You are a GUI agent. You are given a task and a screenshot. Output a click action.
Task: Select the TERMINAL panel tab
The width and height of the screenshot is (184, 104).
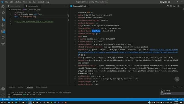[30, 87]
